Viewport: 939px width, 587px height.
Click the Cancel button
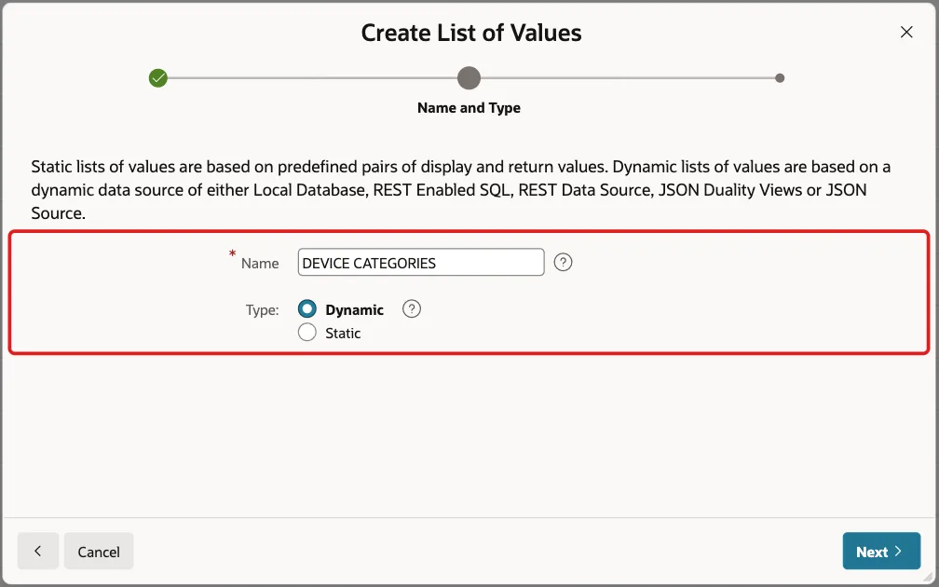coord(99,551)
